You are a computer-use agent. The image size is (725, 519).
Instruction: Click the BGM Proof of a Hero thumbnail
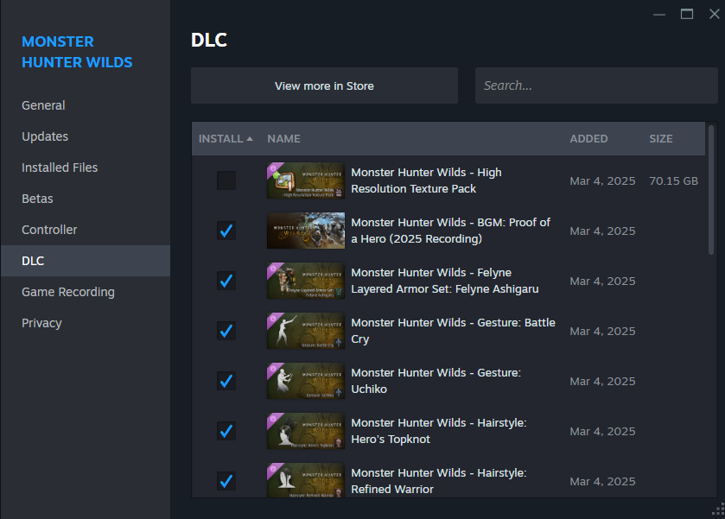click(306, 231)
